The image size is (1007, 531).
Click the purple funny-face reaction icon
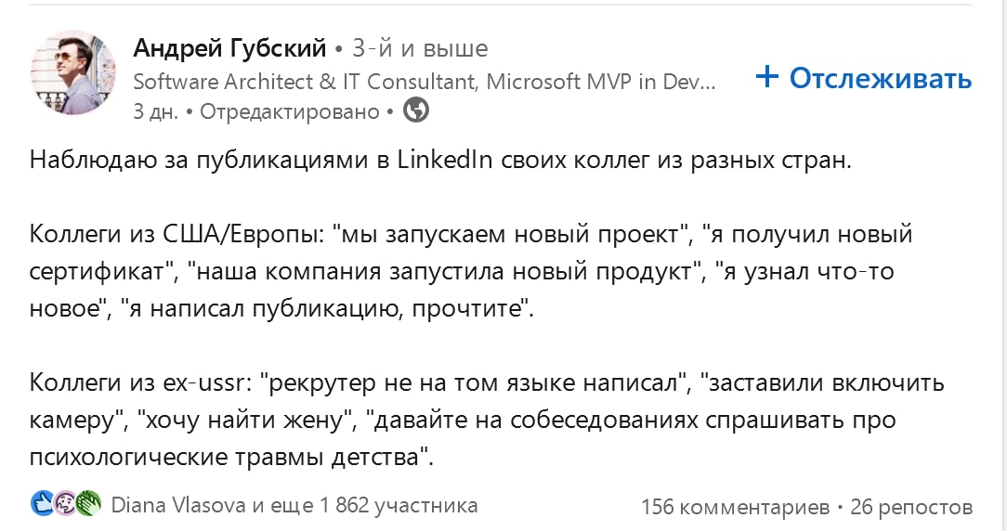(65, 504)
